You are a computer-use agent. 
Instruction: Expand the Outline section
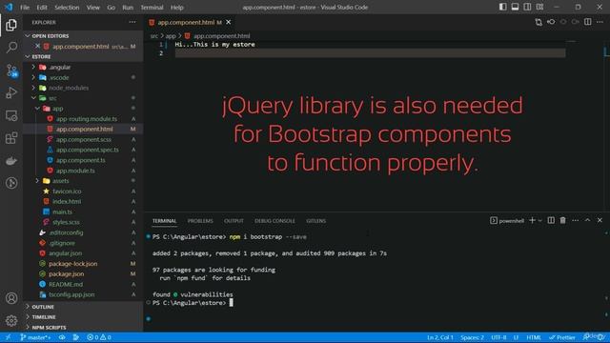pos(28,307)
